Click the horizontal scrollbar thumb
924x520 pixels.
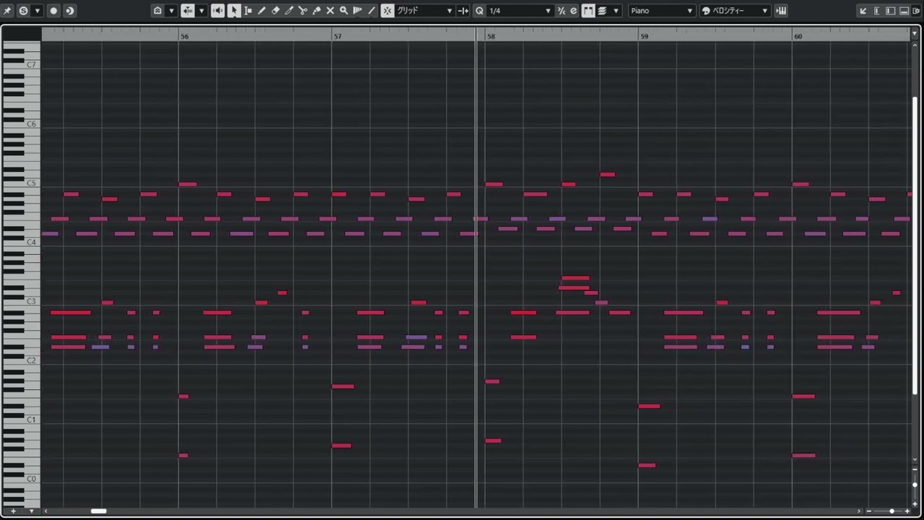[99, 511]
